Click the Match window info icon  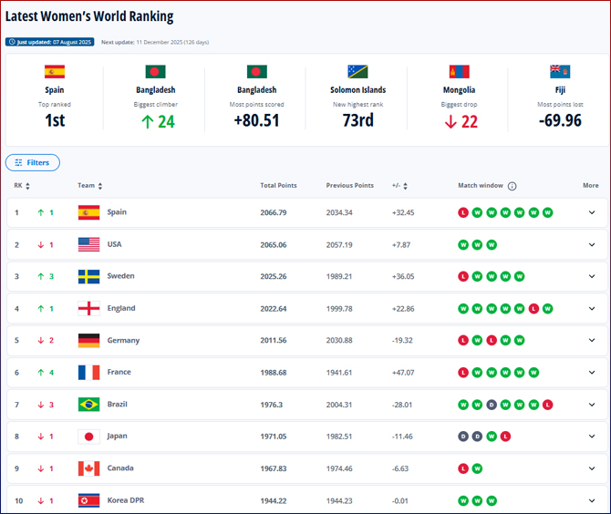coord(513,186)
